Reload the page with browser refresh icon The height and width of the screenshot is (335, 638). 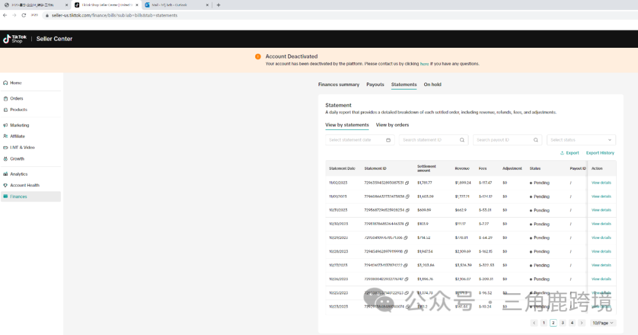pyautogui.click(x=24, y=15)
